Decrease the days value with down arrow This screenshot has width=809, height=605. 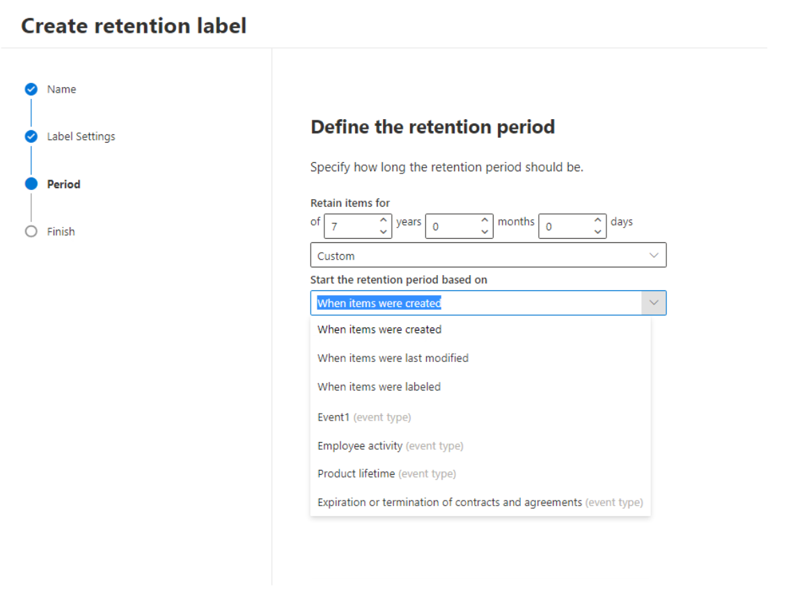coord(597,232)
